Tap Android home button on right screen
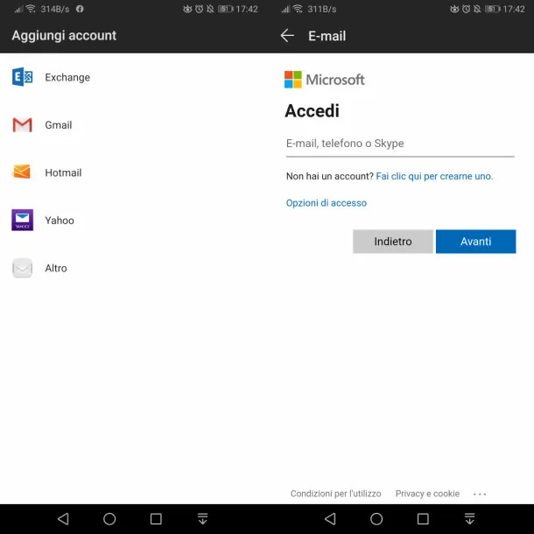534x534 pixels. (376, 519)
